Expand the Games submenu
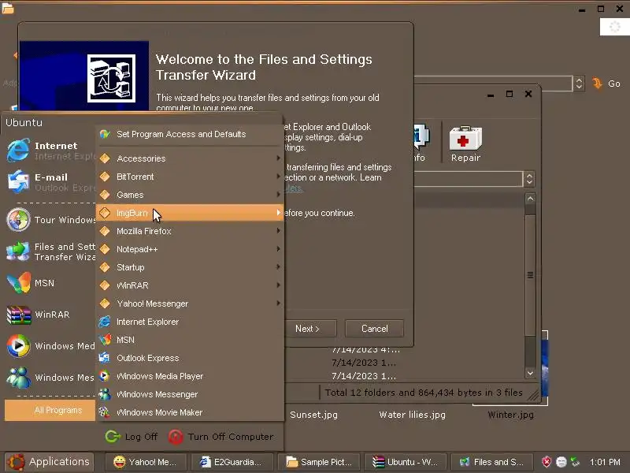This screenshot has width=630, height=473. 189,195
